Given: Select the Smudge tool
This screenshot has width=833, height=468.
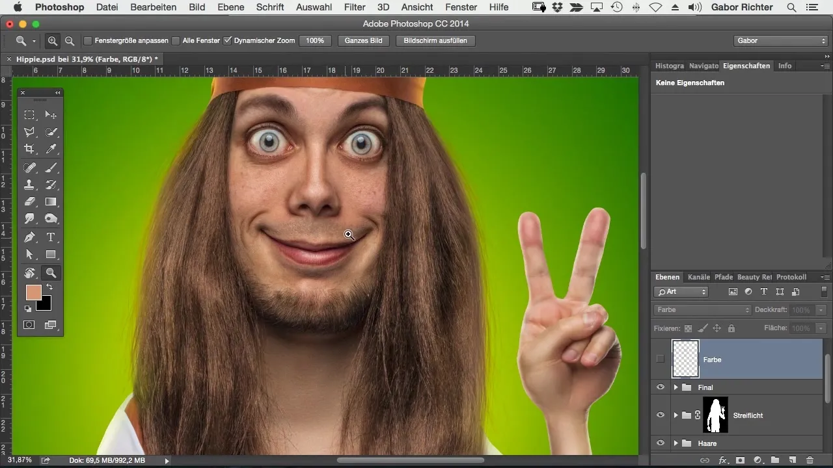Looking at the screenshot, I should (x=29, y=219).
